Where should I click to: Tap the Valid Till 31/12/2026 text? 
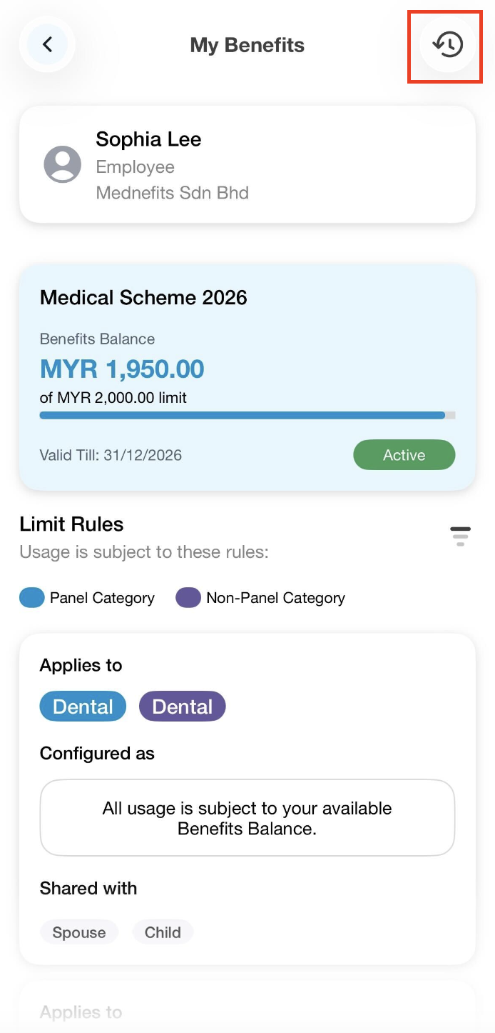(111, 455)
